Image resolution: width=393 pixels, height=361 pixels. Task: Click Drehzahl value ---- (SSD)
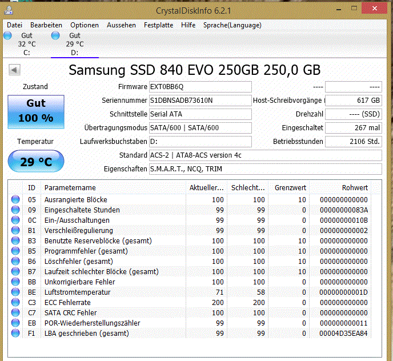tap(354, 114)
